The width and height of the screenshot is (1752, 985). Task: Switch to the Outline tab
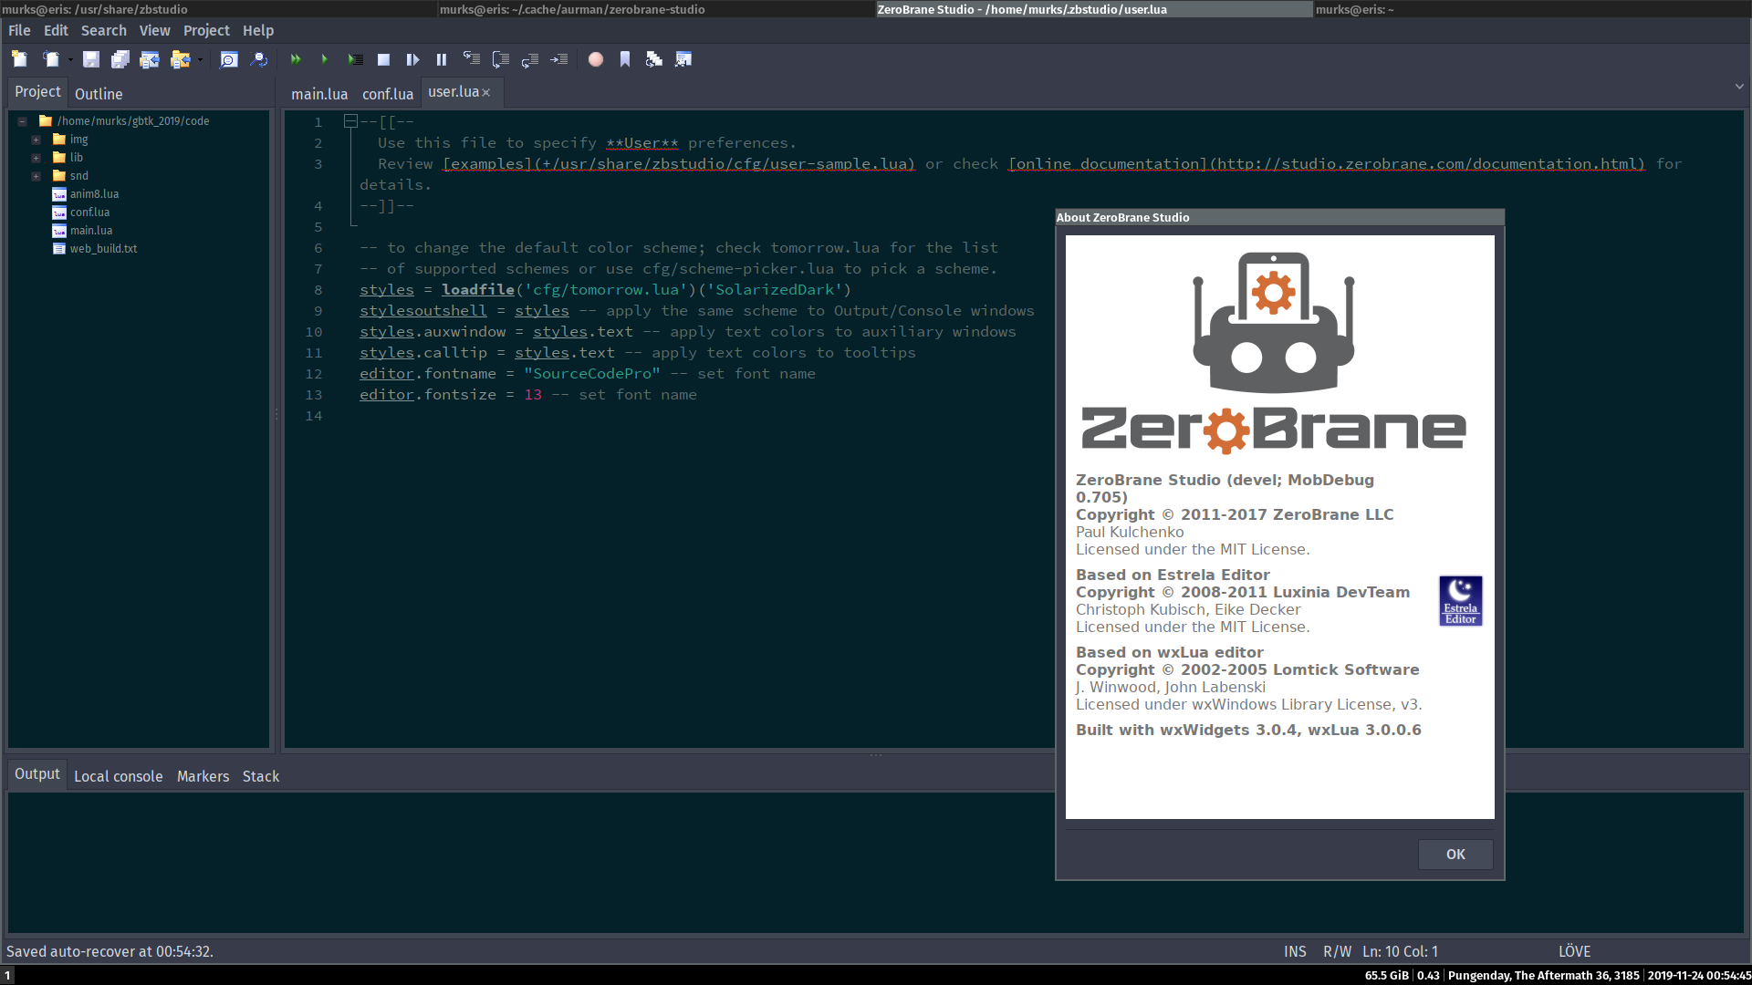pos(99,94)
